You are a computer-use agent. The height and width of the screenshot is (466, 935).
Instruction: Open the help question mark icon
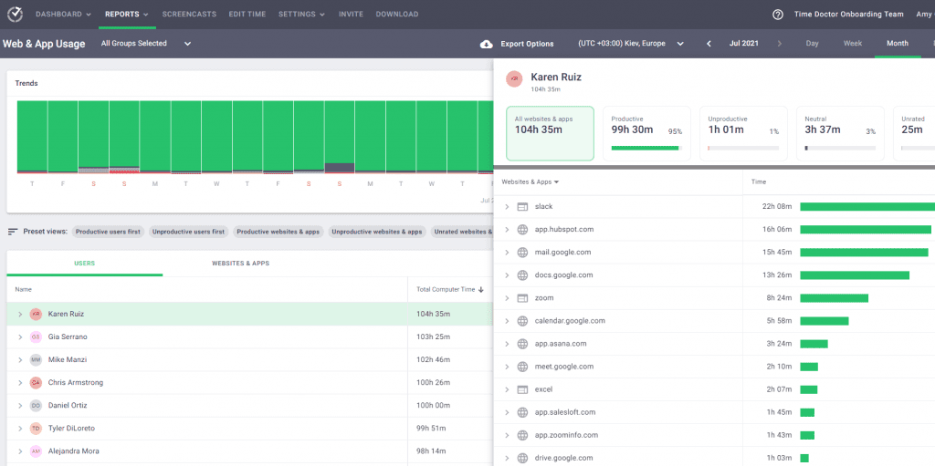tap(778, 15)
